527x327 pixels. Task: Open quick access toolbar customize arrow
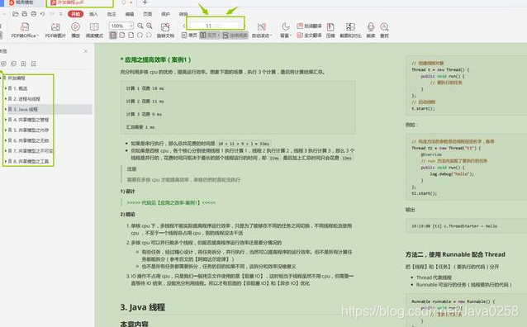pos(60,14)
